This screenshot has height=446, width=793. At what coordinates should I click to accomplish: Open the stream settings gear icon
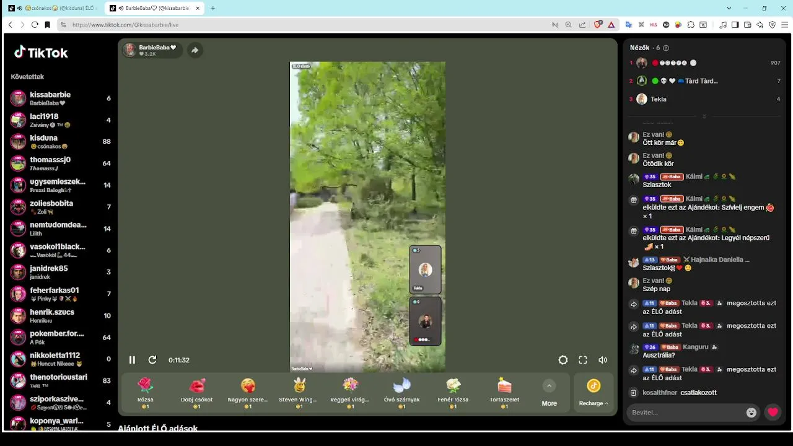563,360
